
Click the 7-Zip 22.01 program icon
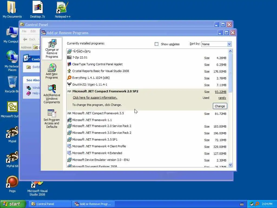pyautogui.click(x=69, y=57)
